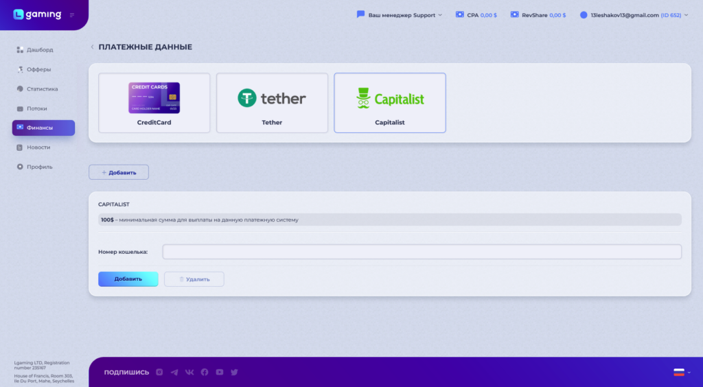Click the back arrow beside ПЛАТЕЖНЫЕ ДАННЫЕ
This screenshot has width=703, height=387.
[x=93, y=47]
